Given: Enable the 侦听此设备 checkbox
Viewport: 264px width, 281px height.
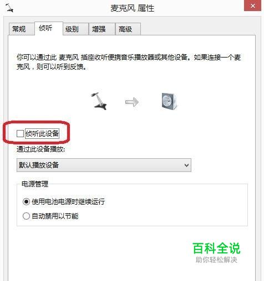Looking at the screenshot, I should [x=20, y=133].
